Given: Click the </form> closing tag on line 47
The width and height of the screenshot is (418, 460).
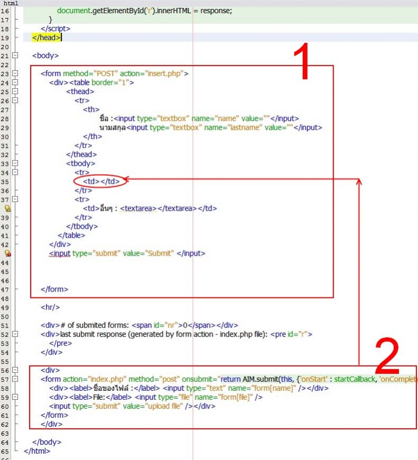Looking at the screenshot, I should click(x=54, y=289).
